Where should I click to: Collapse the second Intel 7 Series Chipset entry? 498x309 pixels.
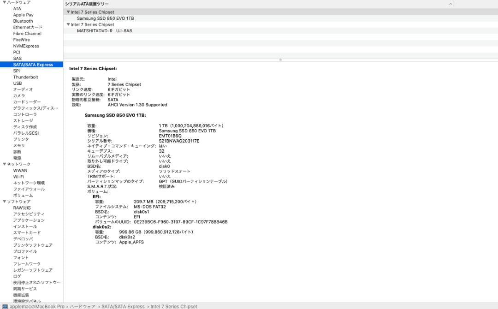tap(69, 24)
